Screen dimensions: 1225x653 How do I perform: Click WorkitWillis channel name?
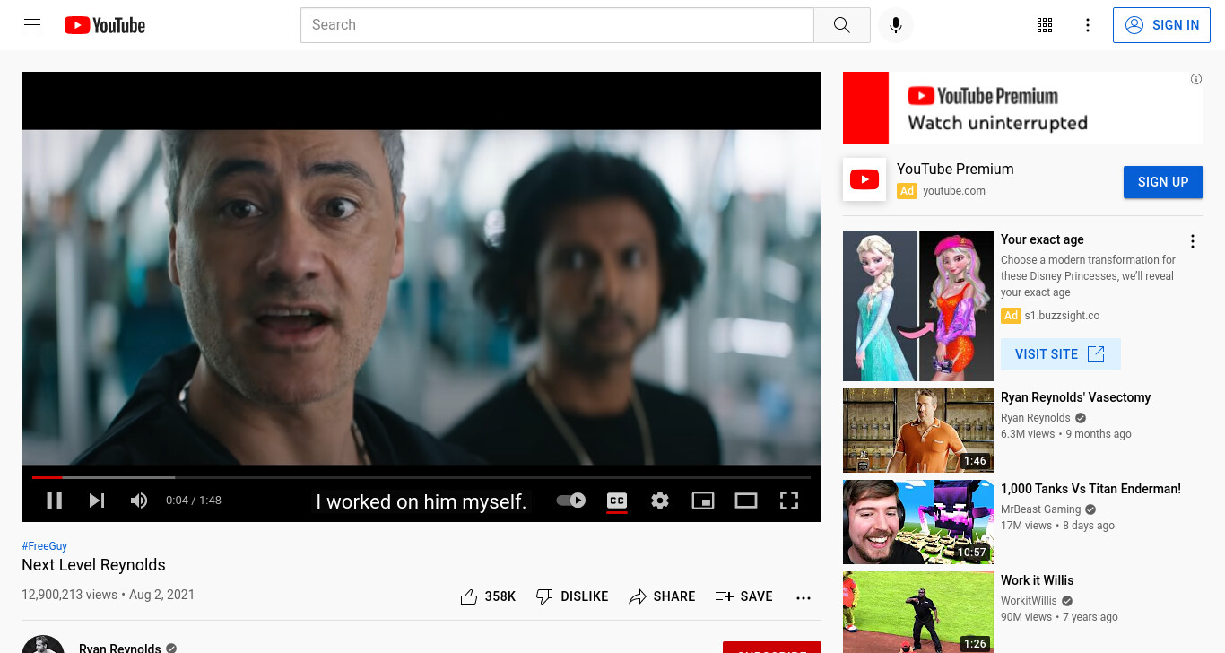tap(1029, 601)
